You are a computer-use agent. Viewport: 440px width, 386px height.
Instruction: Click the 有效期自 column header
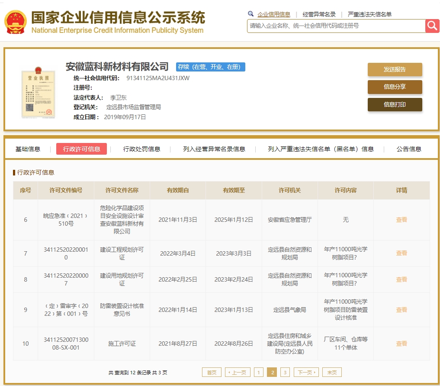tap(178, 191)
